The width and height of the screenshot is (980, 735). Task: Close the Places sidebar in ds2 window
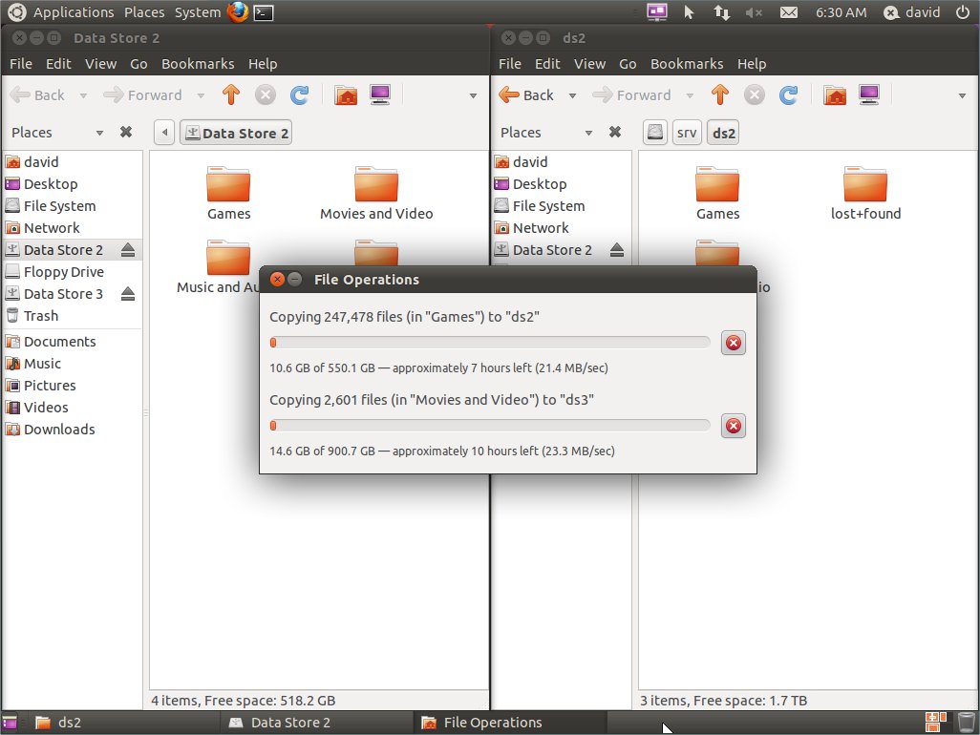[615, 132]
